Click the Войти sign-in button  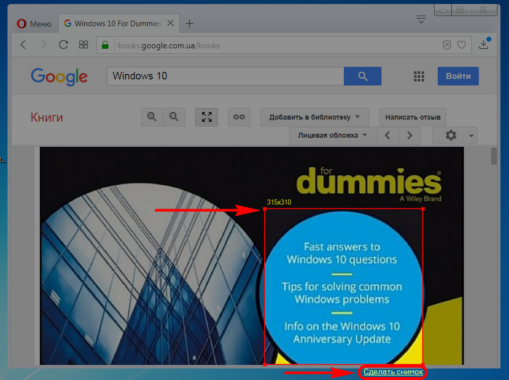point(458,76)
